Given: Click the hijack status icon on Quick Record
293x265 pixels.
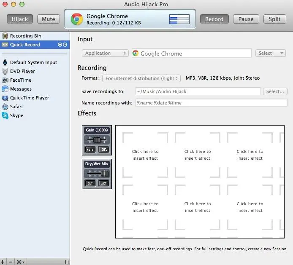Looking at the screenshot, I should coord(65,45).
